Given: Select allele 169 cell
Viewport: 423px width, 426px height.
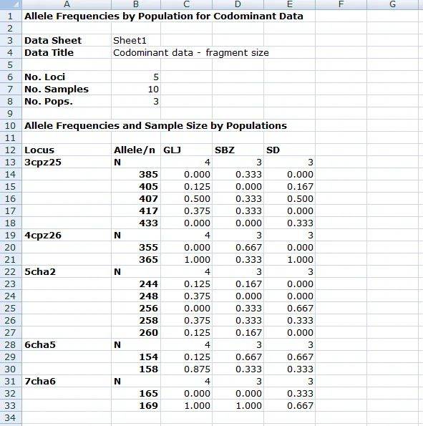Looking at the screenshot, I should pyautogui.click(x=136, y=405).
